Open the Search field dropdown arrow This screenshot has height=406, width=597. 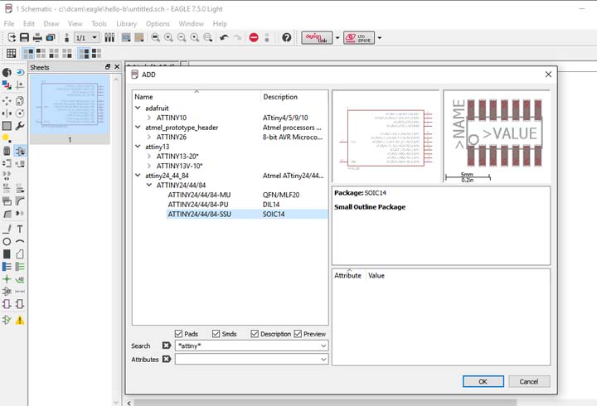[x=323, y=346]
